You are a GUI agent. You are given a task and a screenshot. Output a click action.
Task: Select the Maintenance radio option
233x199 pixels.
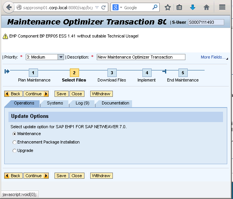point(15,134)
